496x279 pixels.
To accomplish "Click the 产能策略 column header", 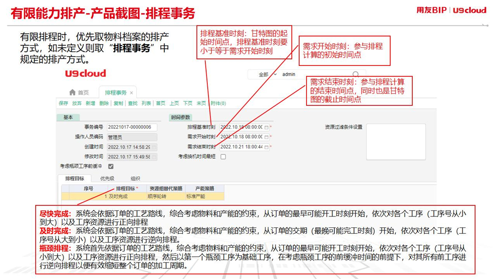I will point(205,189).
